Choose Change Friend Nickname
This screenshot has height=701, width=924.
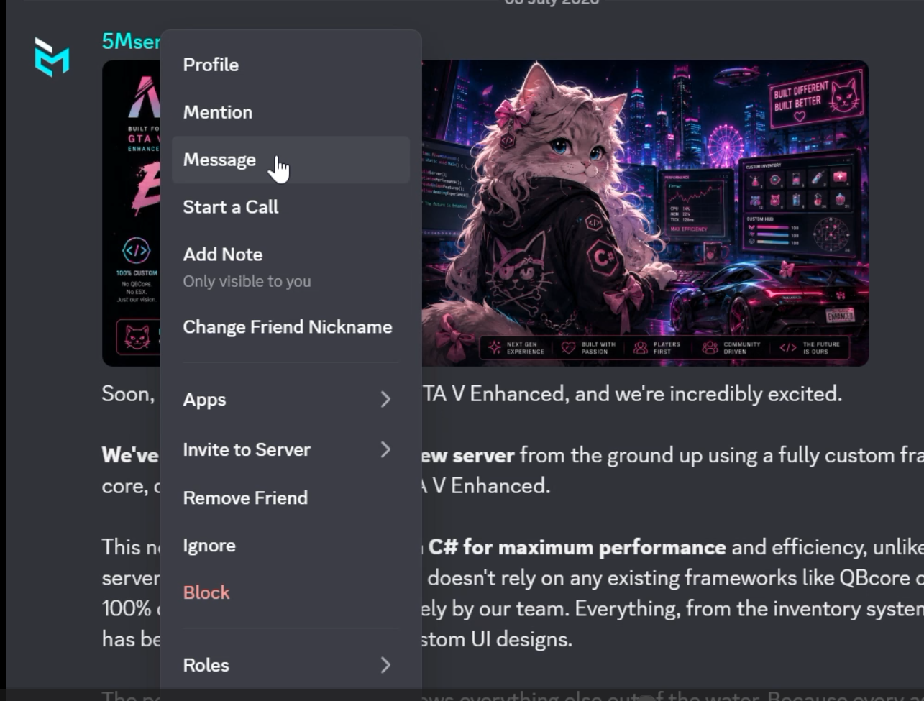point(291,327)
